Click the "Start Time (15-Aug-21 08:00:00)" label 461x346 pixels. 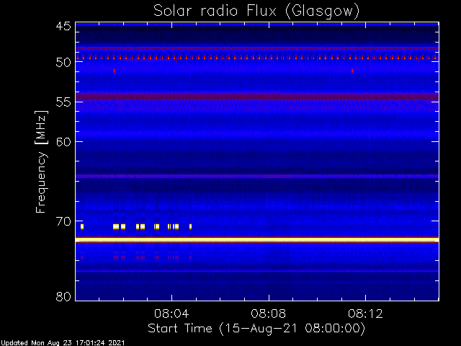click(x=256, y=329)
